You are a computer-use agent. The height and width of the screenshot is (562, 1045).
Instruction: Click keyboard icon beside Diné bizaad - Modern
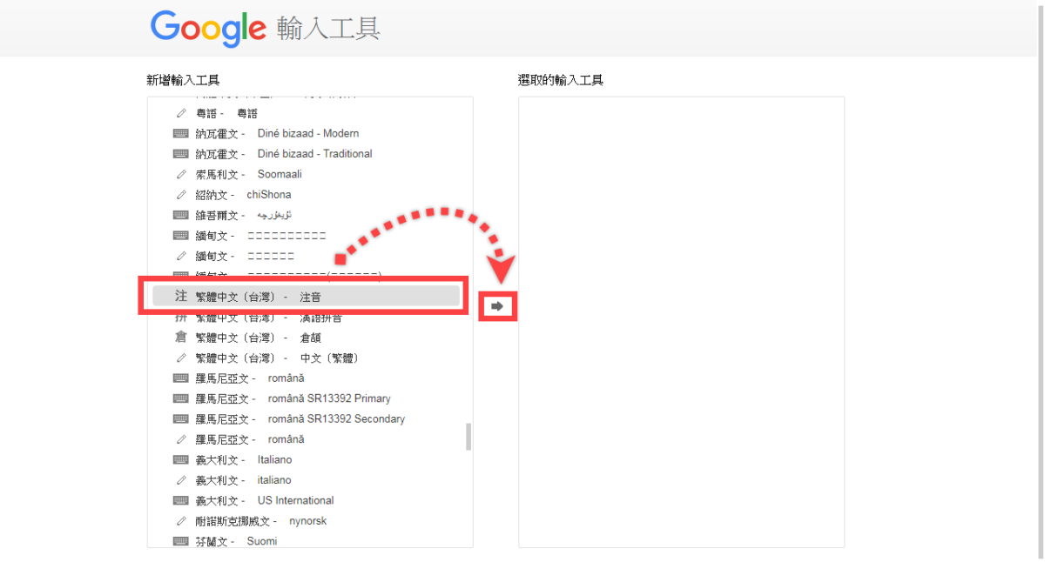tap(181, 133)
